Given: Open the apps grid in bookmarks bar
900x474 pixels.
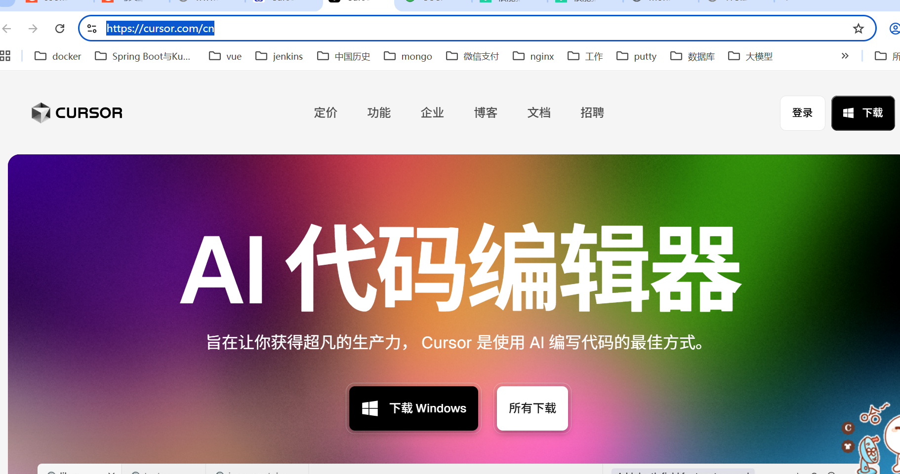Looking at the screenshot, I should tap(5, 56).
